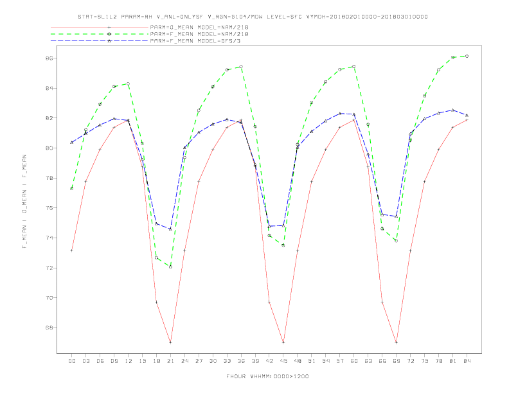
Task: Click x-axis tick label 72
Action: point(411,361)
